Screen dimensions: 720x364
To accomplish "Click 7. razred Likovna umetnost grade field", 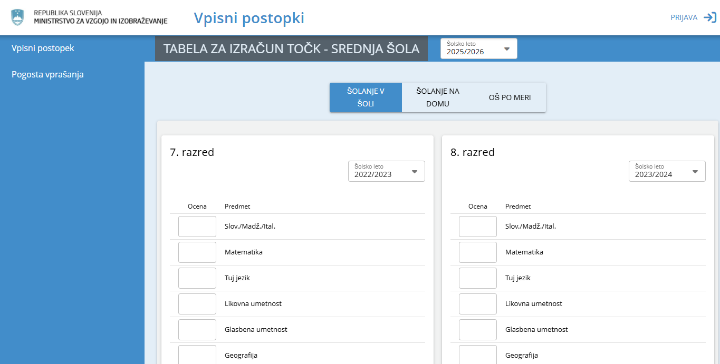I will pos(197,304).
